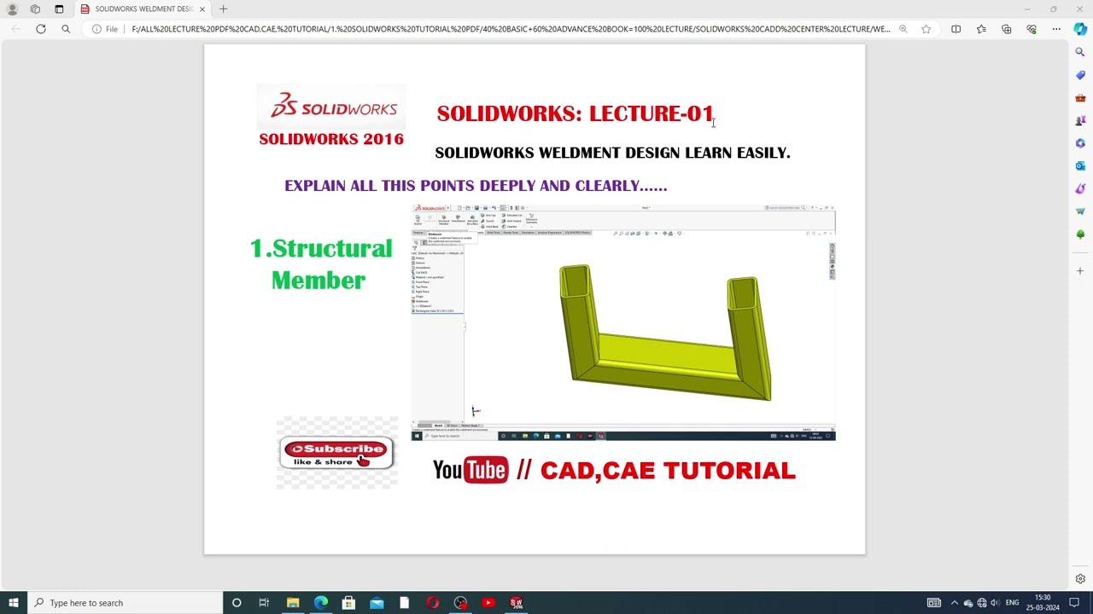Add this page to favorites star

[x=926, y=29]
